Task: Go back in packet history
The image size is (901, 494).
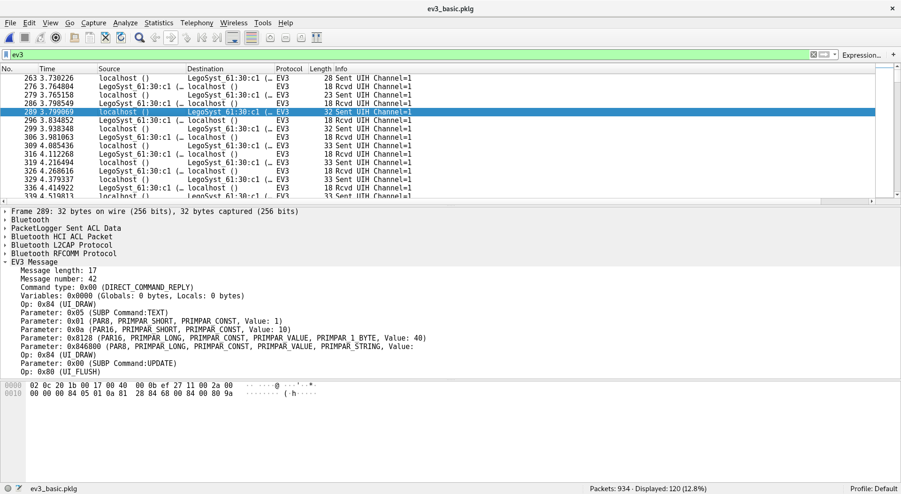Action: pyautogui.click(x=155, y=38)
